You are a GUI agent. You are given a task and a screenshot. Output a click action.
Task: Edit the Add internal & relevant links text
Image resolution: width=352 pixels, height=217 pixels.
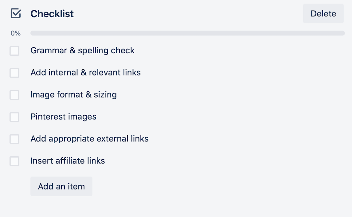point(86,73)
